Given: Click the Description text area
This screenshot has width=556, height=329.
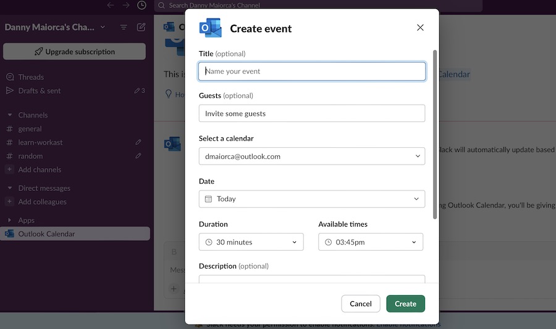Looking at the screenshot, I should (312, 279).
